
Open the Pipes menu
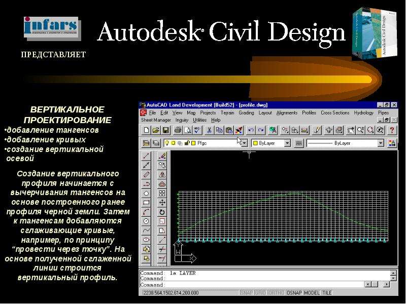click(383, 112)
